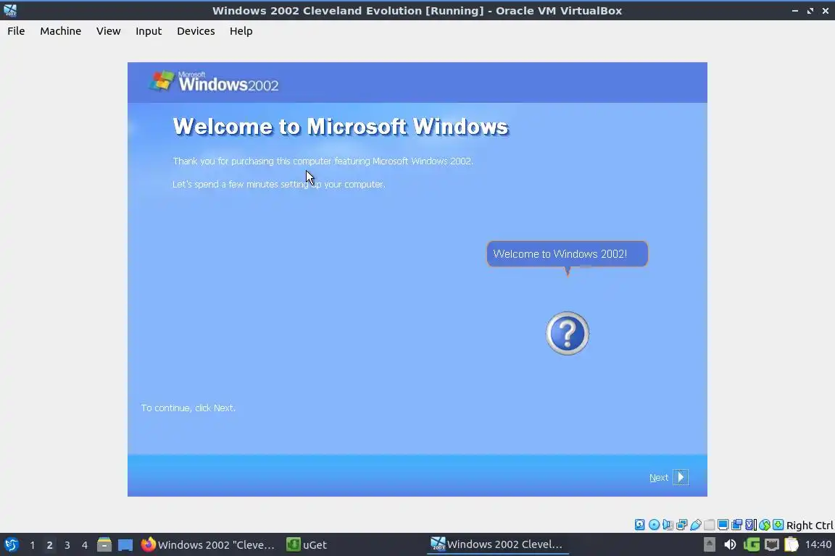Click the green uGet tray icon

[x=752, y=545]
